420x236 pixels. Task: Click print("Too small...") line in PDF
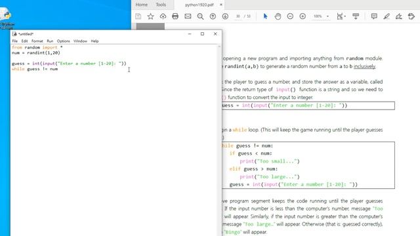[x=270, y=161]
